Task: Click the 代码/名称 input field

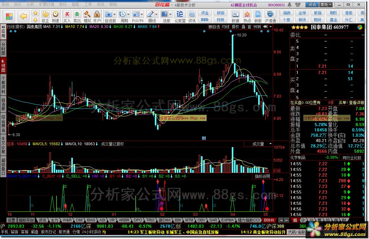Action: [x=297, y=232]
